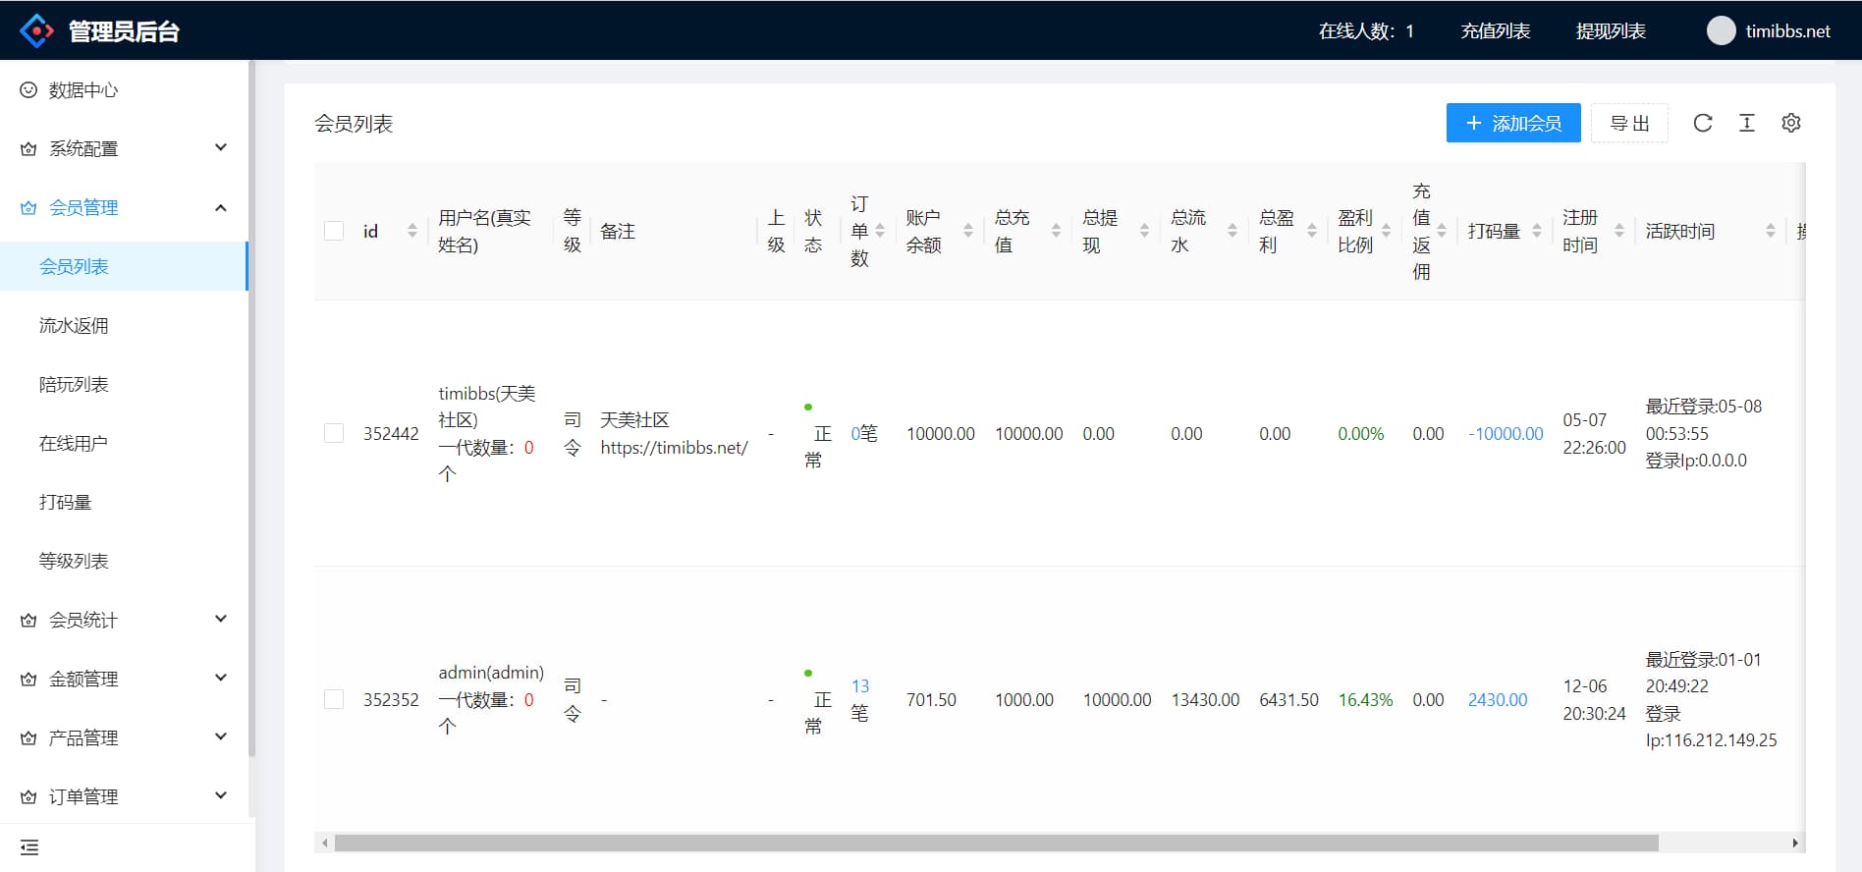Click the timibbs.net user avatar
This screenshot has height=872, width=1862.
coord(1721,30)
